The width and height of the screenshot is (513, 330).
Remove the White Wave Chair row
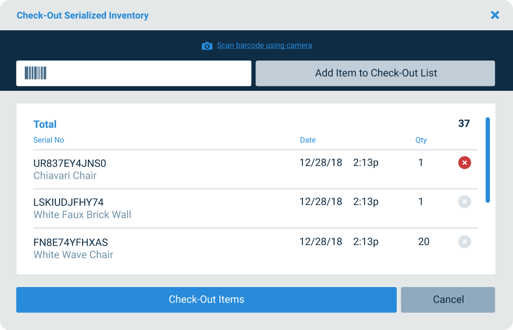click(x=465, y=241)
